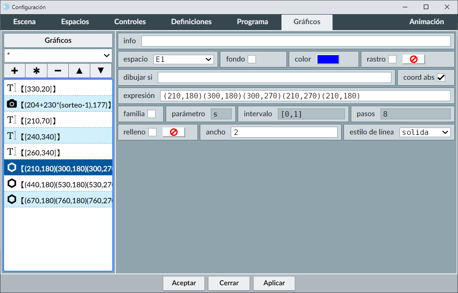The height and width of the screenshot is (293, 458).
Task: Click the rastro no-color button
Action: 413,59
